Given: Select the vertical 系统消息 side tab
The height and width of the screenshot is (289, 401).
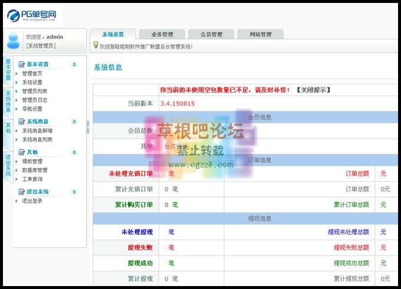Looking at the screenshot, I should [8, 101].
